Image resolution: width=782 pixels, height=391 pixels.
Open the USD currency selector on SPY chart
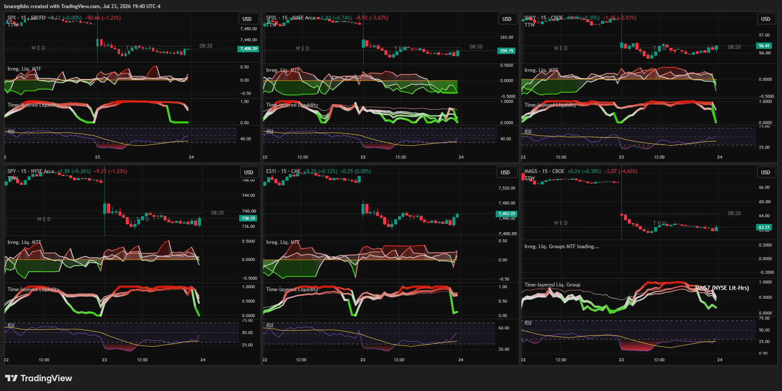(x=248, y=172)
